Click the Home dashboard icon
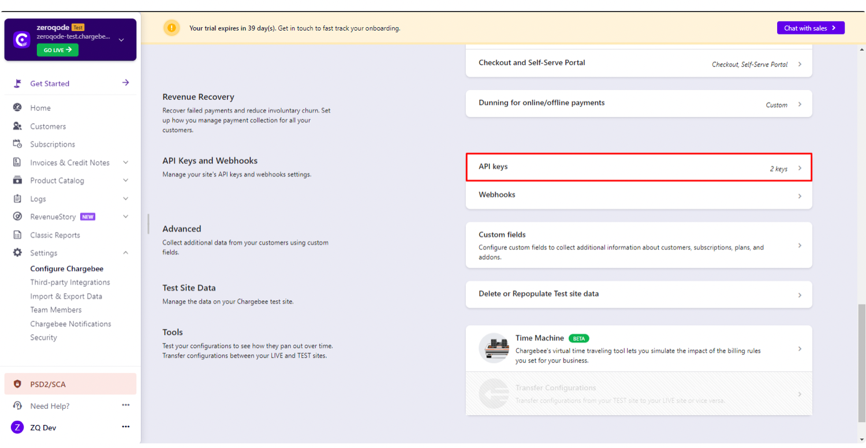 point(17,108)
